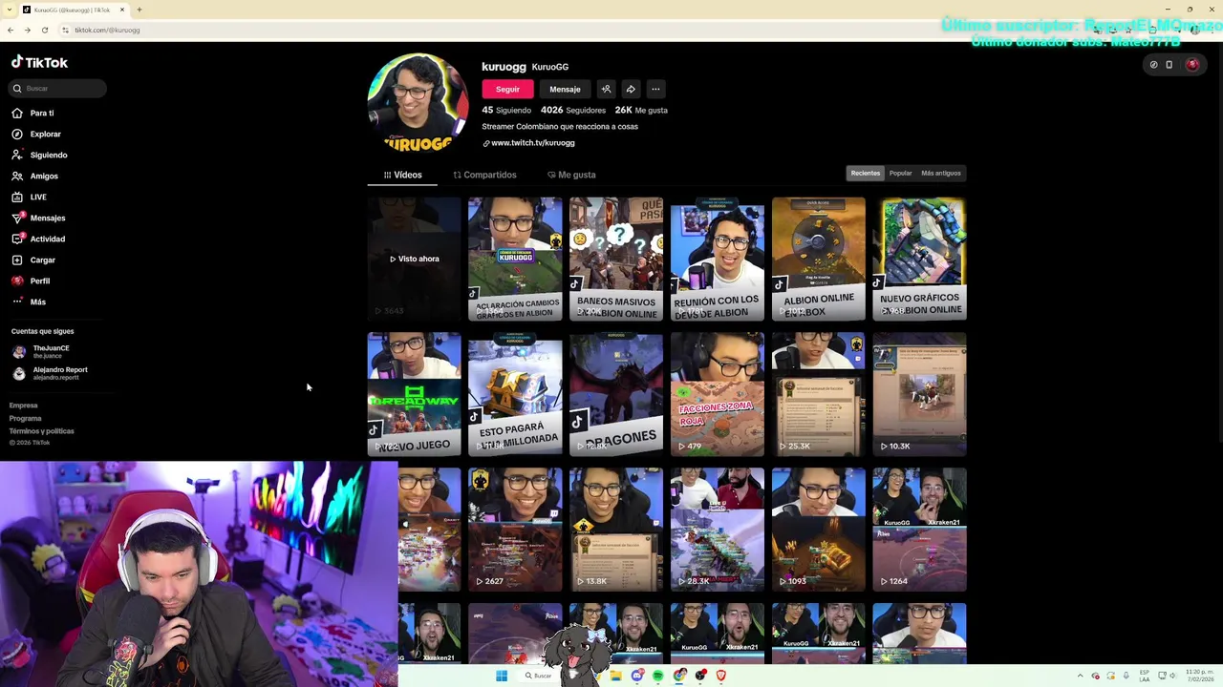Click the add friend suggestion icon
This screenshot has width=1223, height=687.
coord(606,89)
